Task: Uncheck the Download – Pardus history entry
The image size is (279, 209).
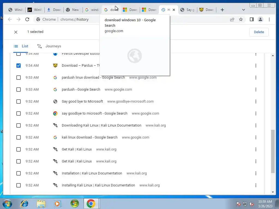Action: point(19,66)
